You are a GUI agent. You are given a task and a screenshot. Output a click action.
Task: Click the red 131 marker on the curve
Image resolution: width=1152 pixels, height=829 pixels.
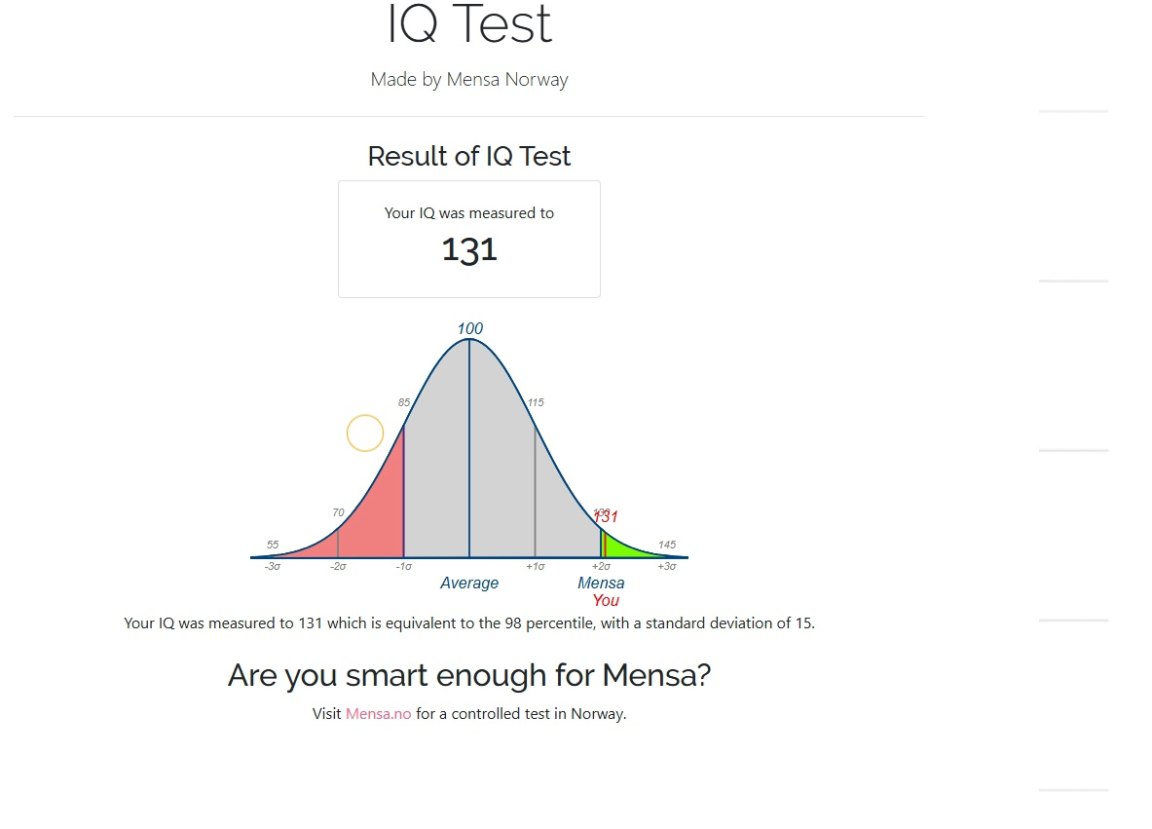[607, 516]
